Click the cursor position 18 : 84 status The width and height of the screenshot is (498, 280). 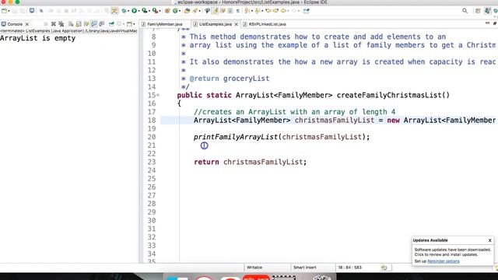pos(349,268)
